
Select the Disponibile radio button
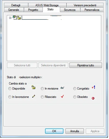[10, 89]
